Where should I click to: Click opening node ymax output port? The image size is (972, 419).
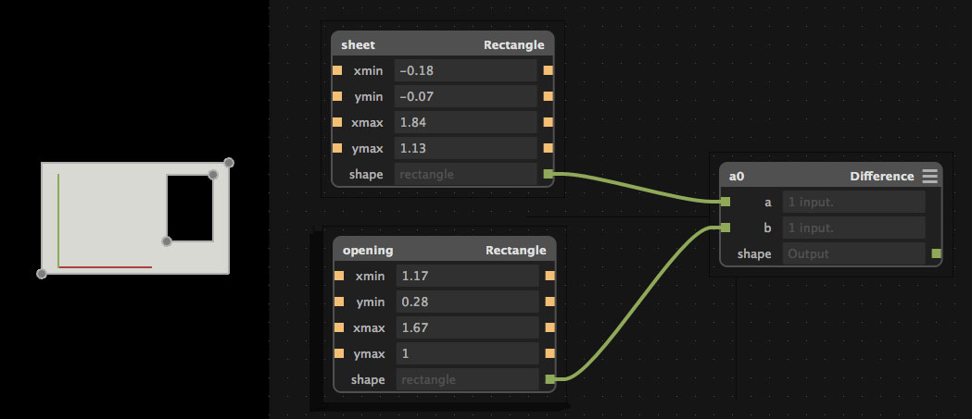(549, 353)
